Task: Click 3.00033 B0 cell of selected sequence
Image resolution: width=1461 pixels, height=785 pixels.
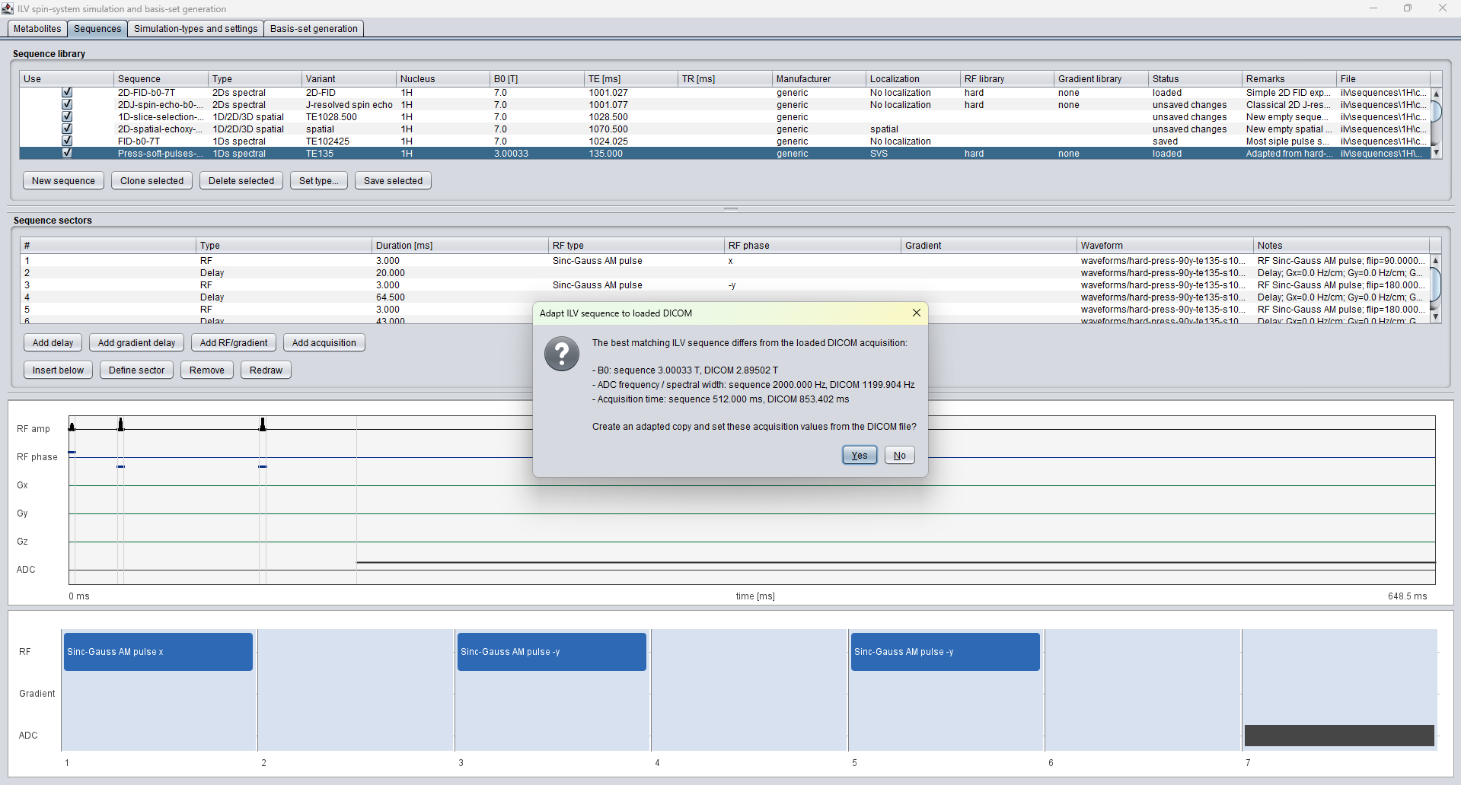Action: [537, 154]
